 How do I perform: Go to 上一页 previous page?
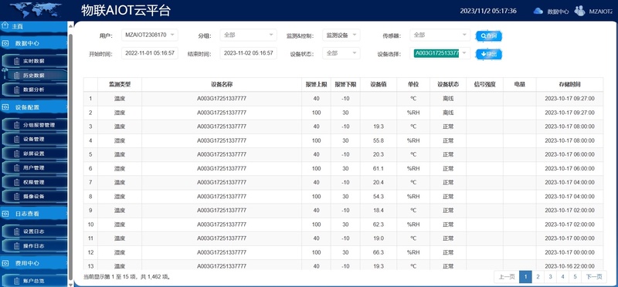pos(507,277)
